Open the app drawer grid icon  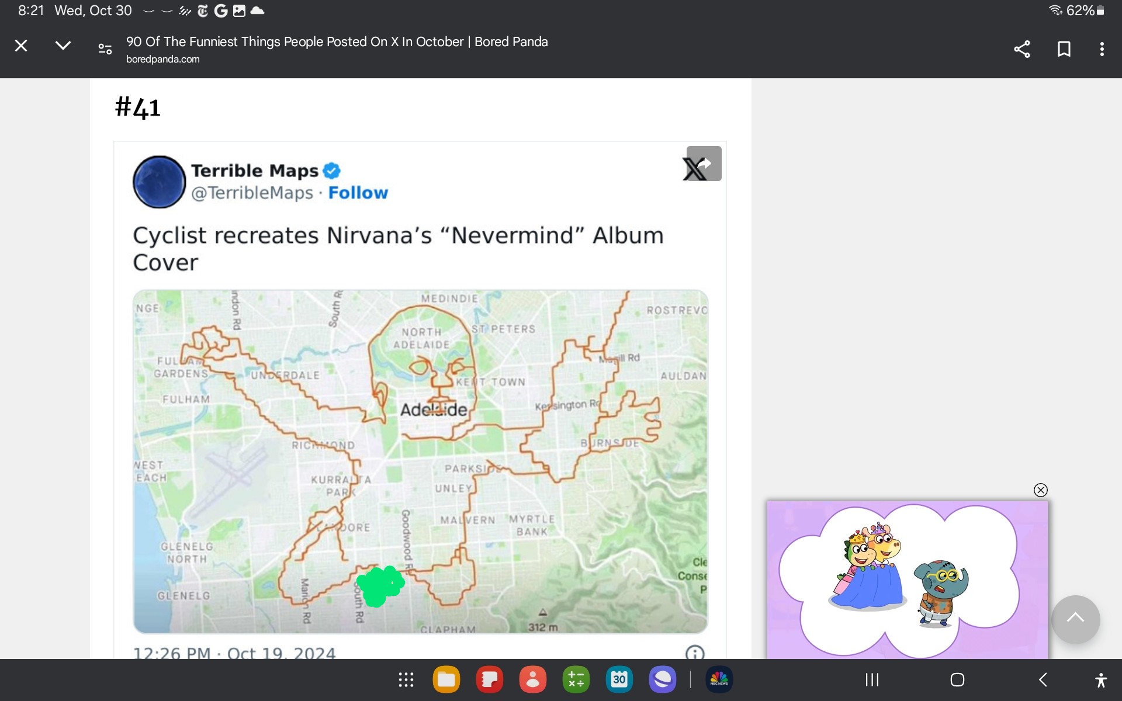click(406, 679)
